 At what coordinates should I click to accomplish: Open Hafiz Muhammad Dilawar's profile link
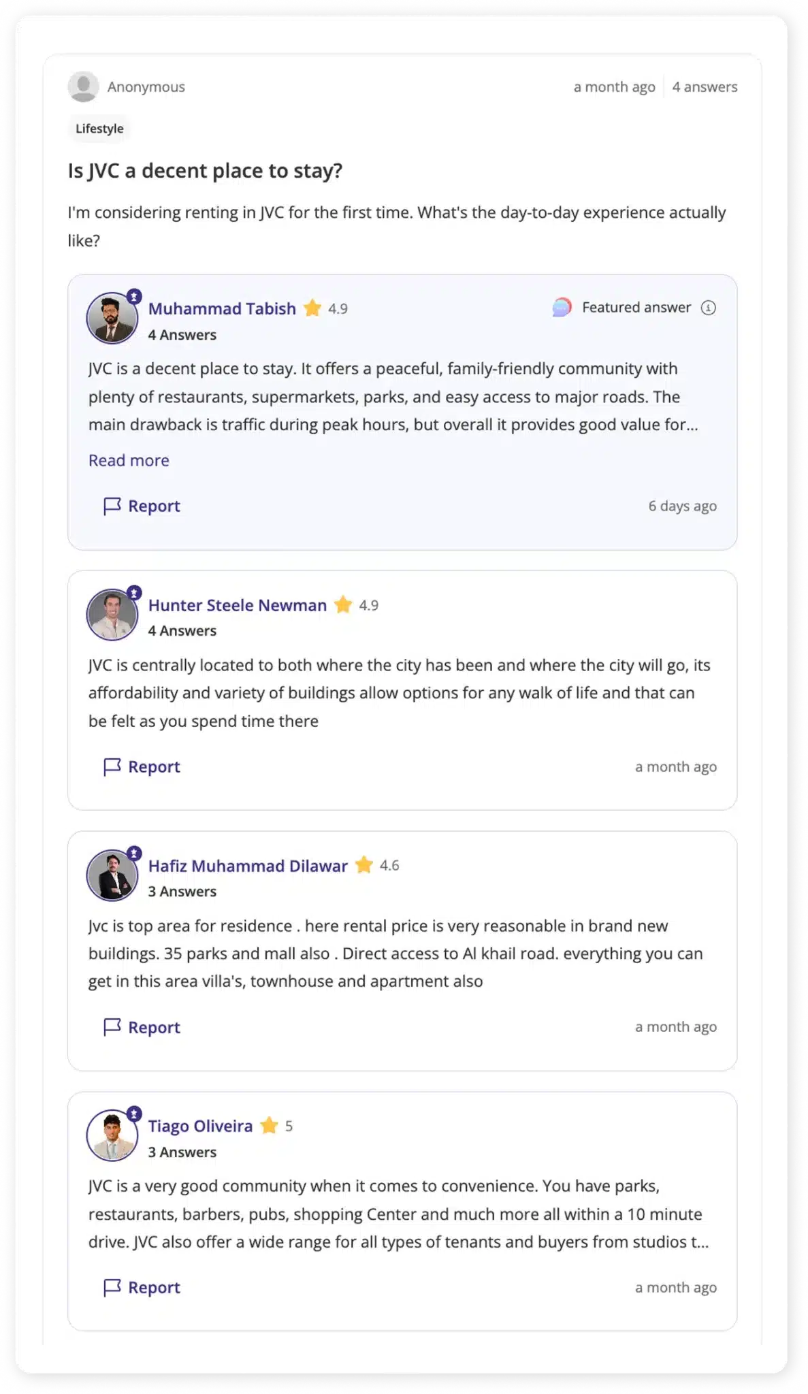click(x=248, y=866)
